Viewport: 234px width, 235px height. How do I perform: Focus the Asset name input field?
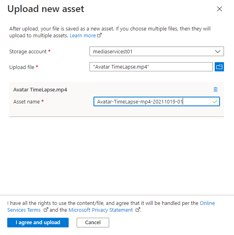pyautogui.click(x=157, y=101)
